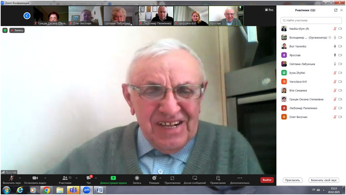
Task: Open the Приложения (Apps) icon
Action: (x=172, y=178)
